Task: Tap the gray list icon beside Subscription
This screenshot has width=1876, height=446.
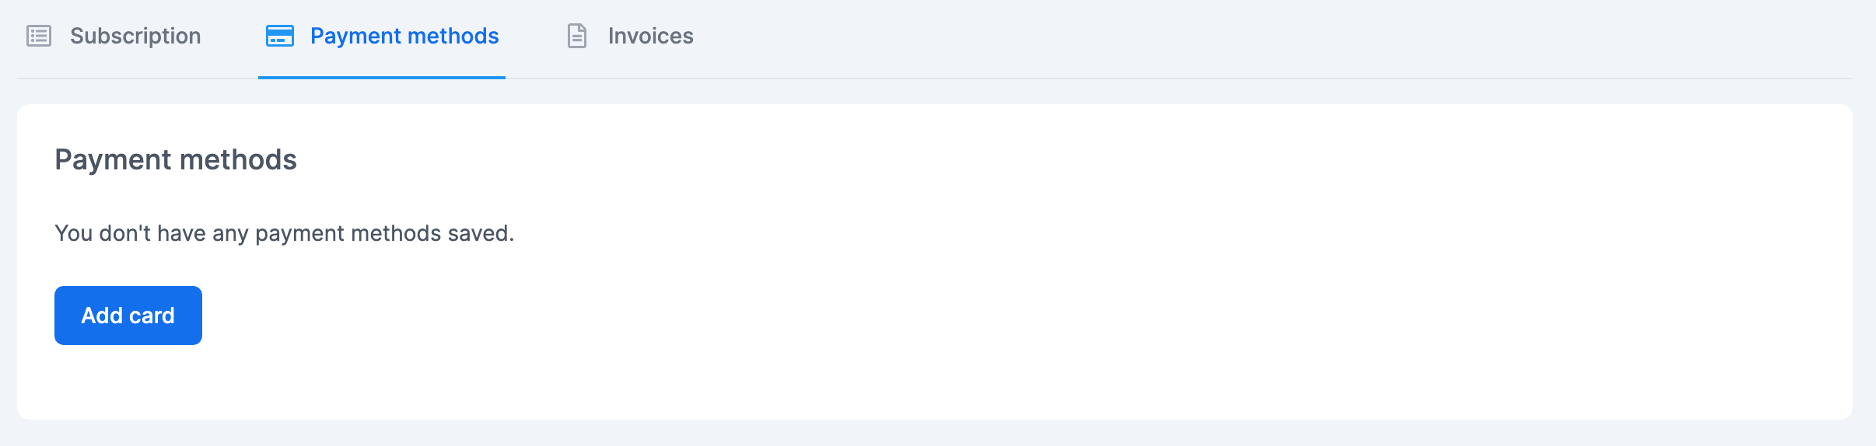Action: click(x=39, y=36)
